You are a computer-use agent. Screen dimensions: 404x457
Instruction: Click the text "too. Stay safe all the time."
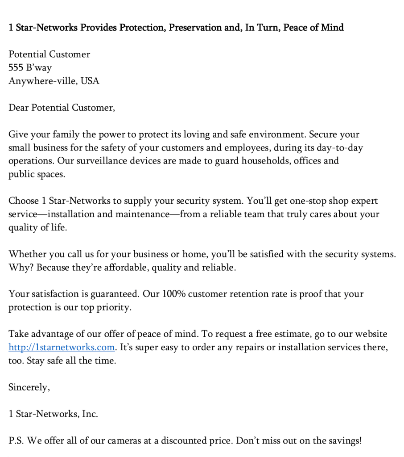[62, 361]
